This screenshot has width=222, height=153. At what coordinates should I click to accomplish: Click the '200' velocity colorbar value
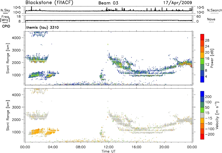pyautogui.click(x=208, y=97)
